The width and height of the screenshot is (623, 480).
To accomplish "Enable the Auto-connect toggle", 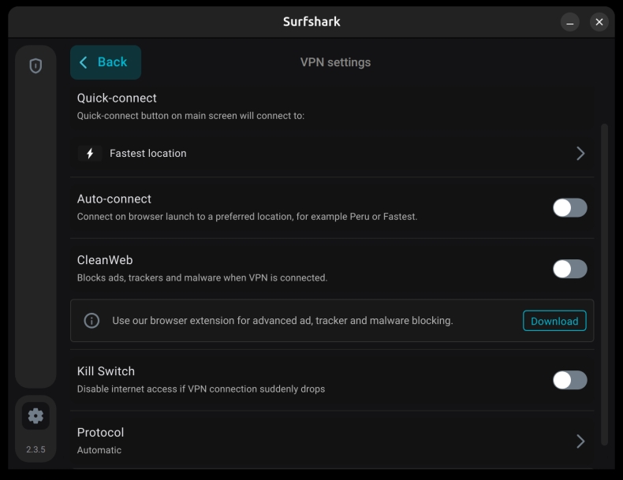I will tap(569, 207).
